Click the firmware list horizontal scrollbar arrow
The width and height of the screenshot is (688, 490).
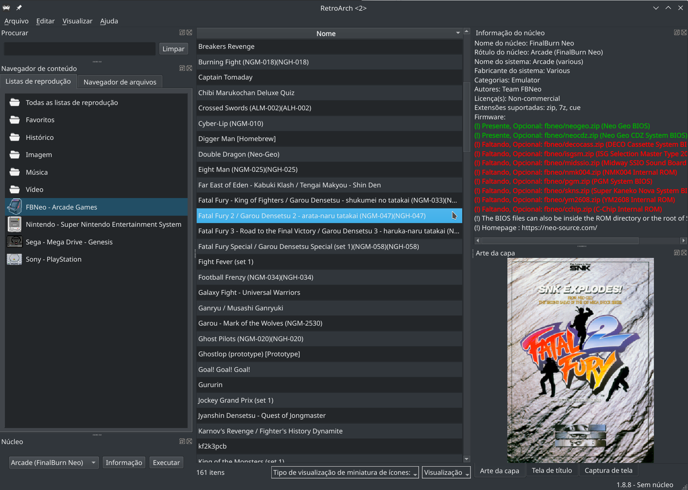683,241
